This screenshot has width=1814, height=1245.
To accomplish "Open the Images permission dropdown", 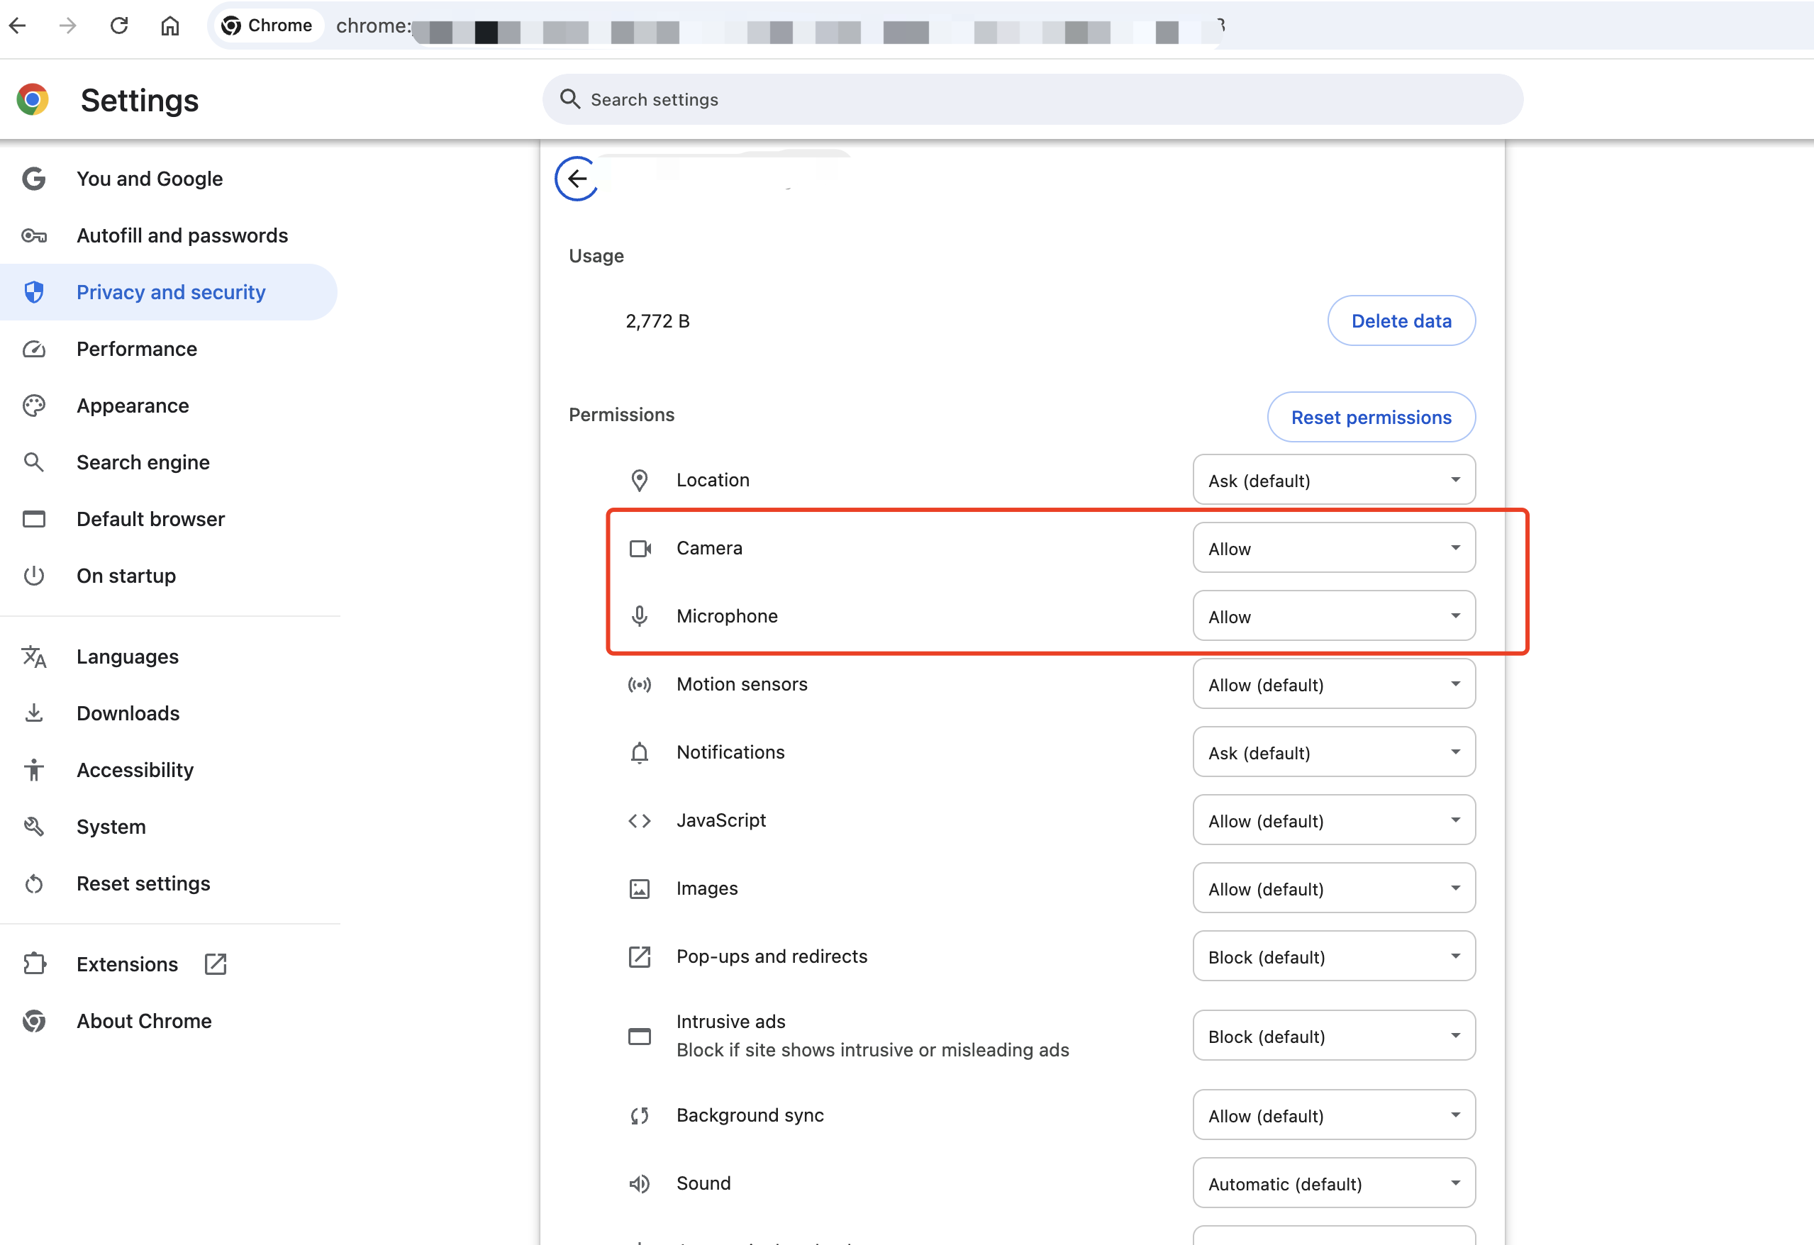I will (x=1333, y=888).
